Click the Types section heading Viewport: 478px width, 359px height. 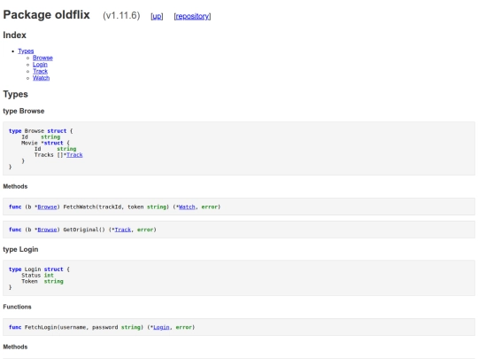(x=16, y=94)
